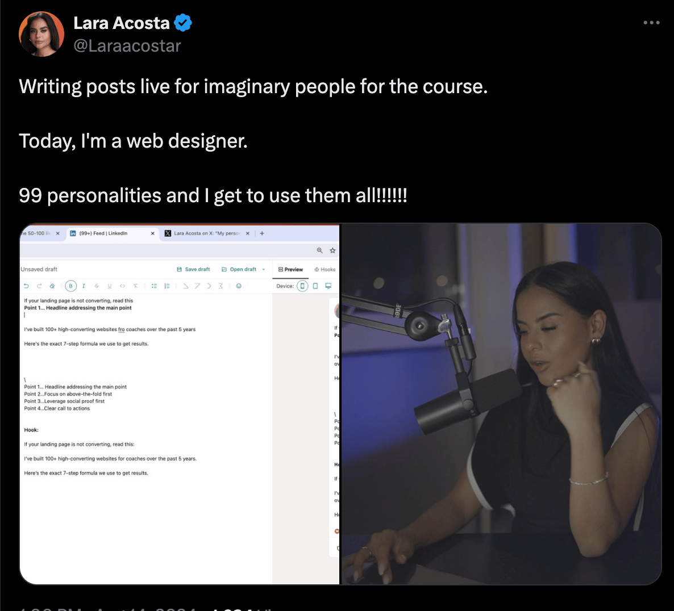Switch to the Feed | LinkedIn tab

(x=112, y=233)
